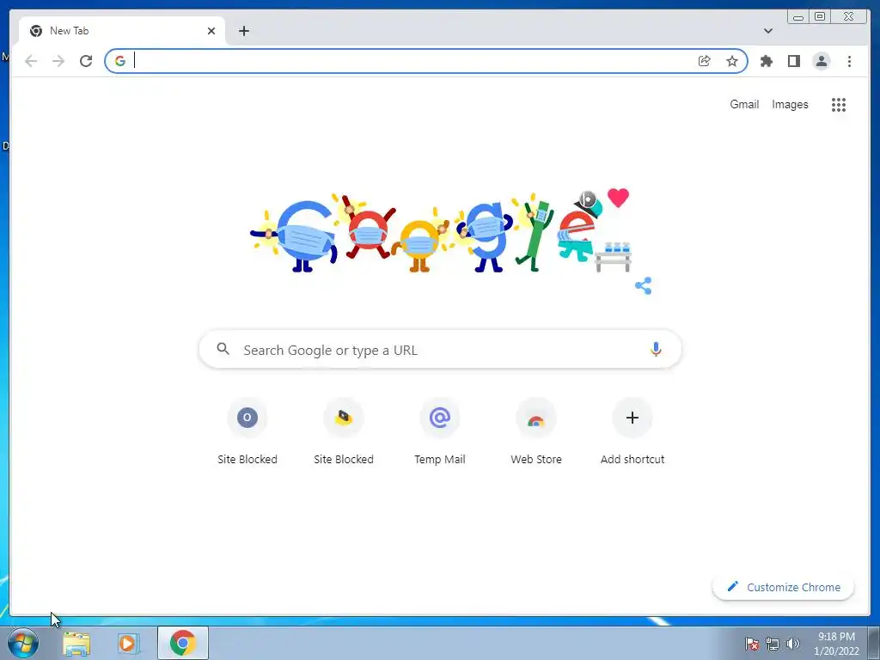Open Chrome's three-dot menu
The image size is (880, 660).
click(x=849, y=61)
